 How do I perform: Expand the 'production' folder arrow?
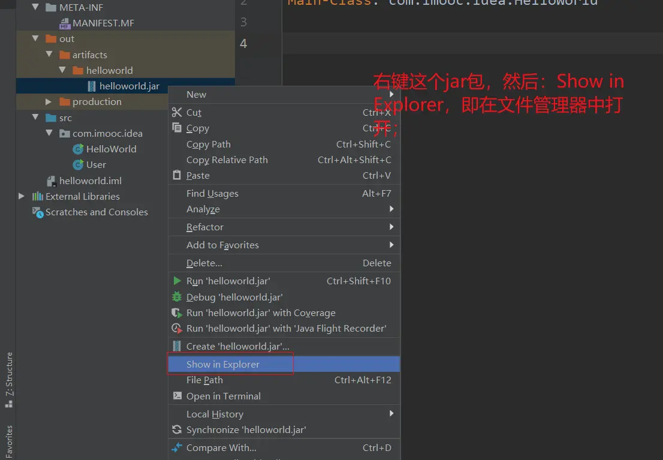49,102
